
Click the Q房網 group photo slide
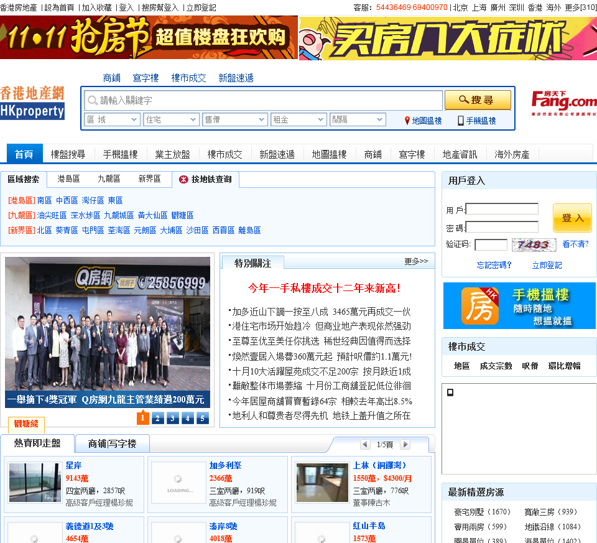(108, 332)
